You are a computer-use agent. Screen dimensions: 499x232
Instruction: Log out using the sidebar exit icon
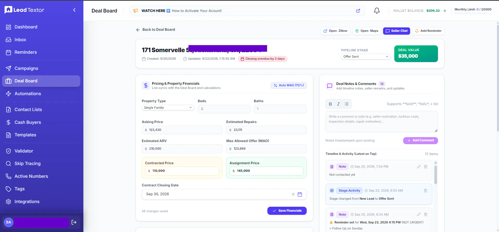click(x=74, y=222)
